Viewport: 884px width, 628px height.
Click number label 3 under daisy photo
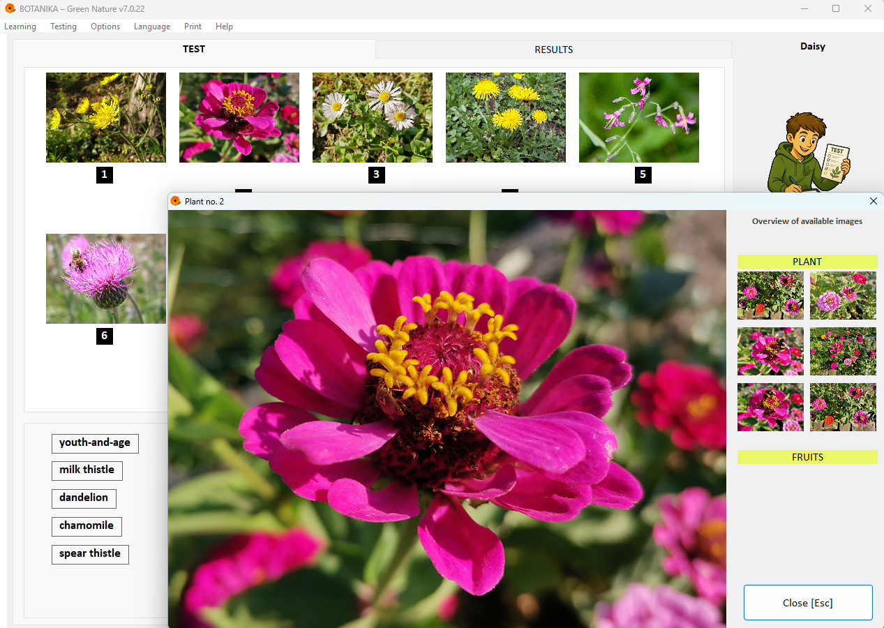[x=377, y=175]
